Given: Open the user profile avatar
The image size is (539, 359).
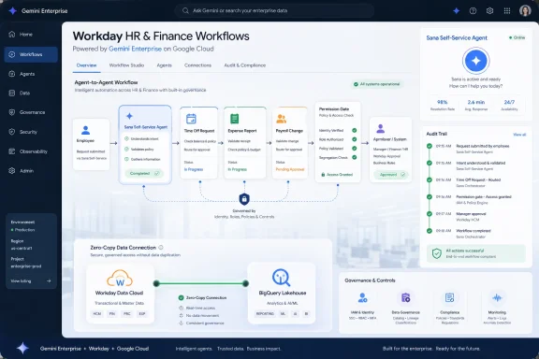Looking at the screenshot, I should click(x=525, y=10).
